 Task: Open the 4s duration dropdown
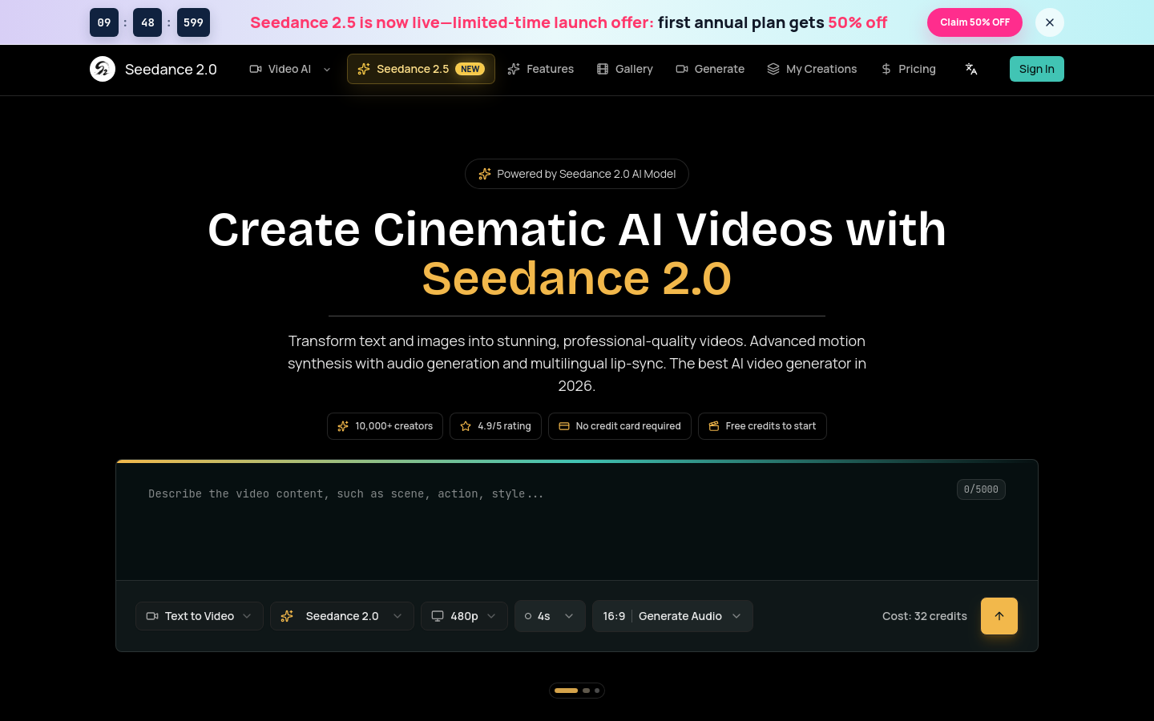550,616
